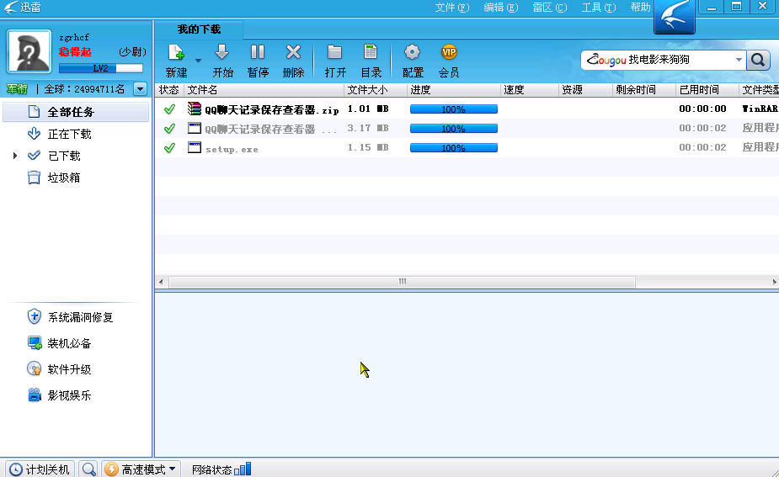Open 软件升级 in the sidebar
Screen dimensions: 779x477
pos(59,369)
